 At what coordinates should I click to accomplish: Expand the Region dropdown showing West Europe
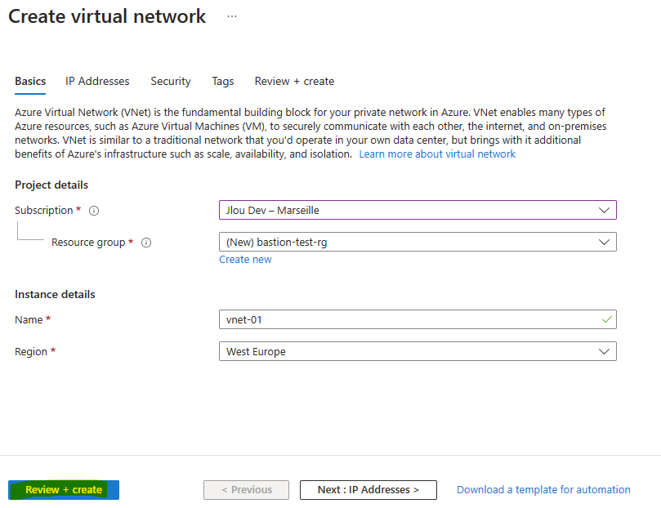[x=418, y=351]
